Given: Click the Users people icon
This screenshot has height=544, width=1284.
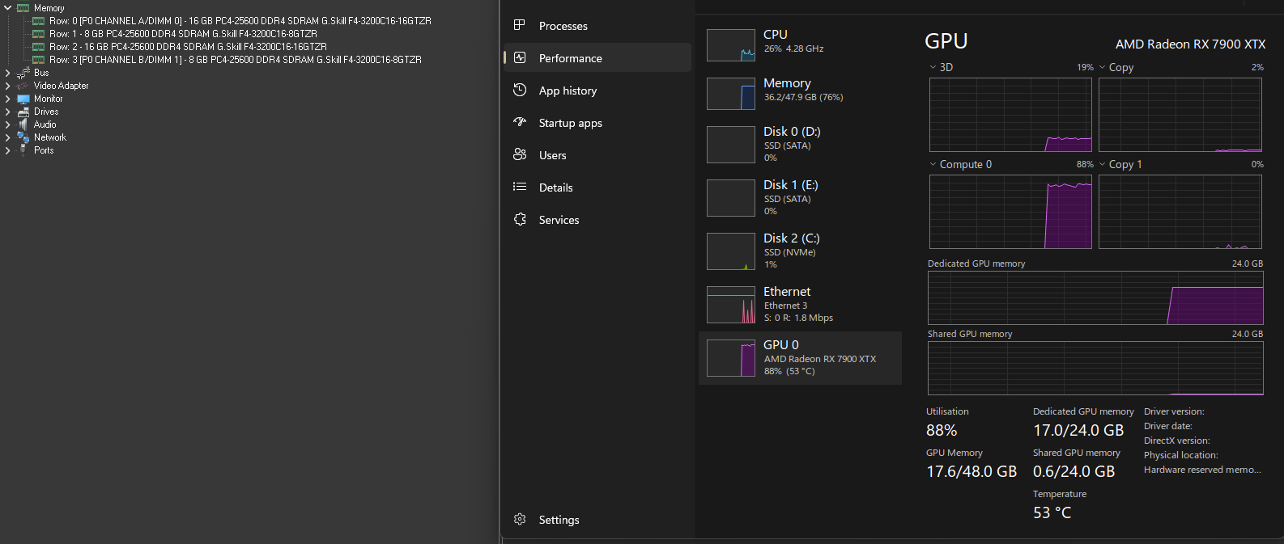Looking at the screenshot, I should point(520,154).
